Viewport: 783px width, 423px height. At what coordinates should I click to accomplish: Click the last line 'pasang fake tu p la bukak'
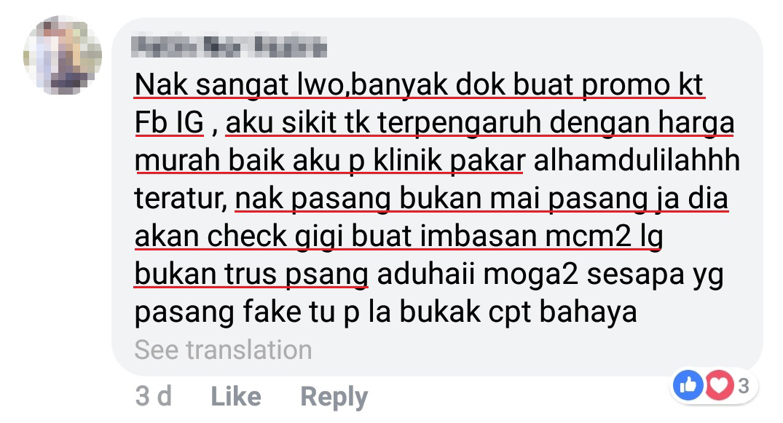click(307, 312)
